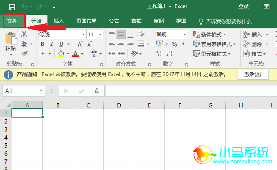
Task: Click the Save icon in quick access toolbar
Action: tap(12, 7)
